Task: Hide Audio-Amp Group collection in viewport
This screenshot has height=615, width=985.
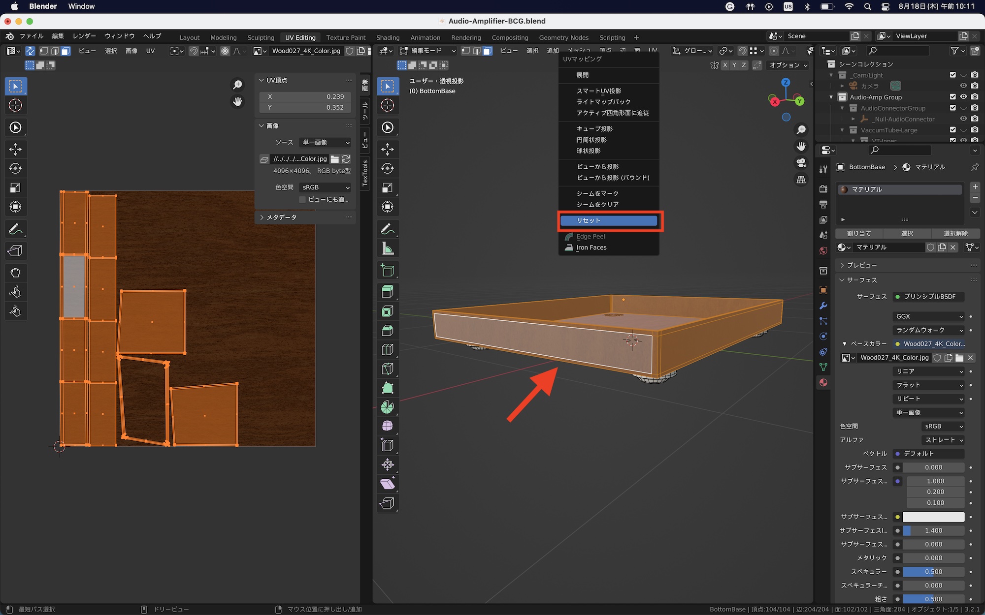Action: click(963, 97)
